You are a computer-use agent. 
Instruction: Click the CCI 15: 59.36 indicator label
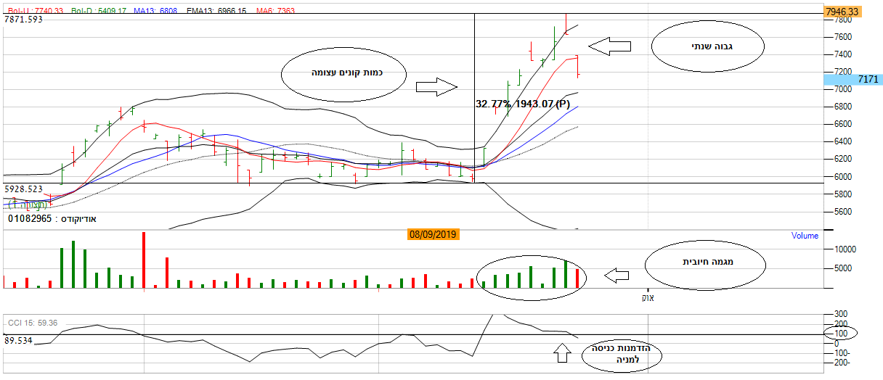coord(32,323)
